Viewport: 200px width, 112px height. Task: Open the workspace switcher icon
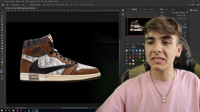(x=194, y=5)
